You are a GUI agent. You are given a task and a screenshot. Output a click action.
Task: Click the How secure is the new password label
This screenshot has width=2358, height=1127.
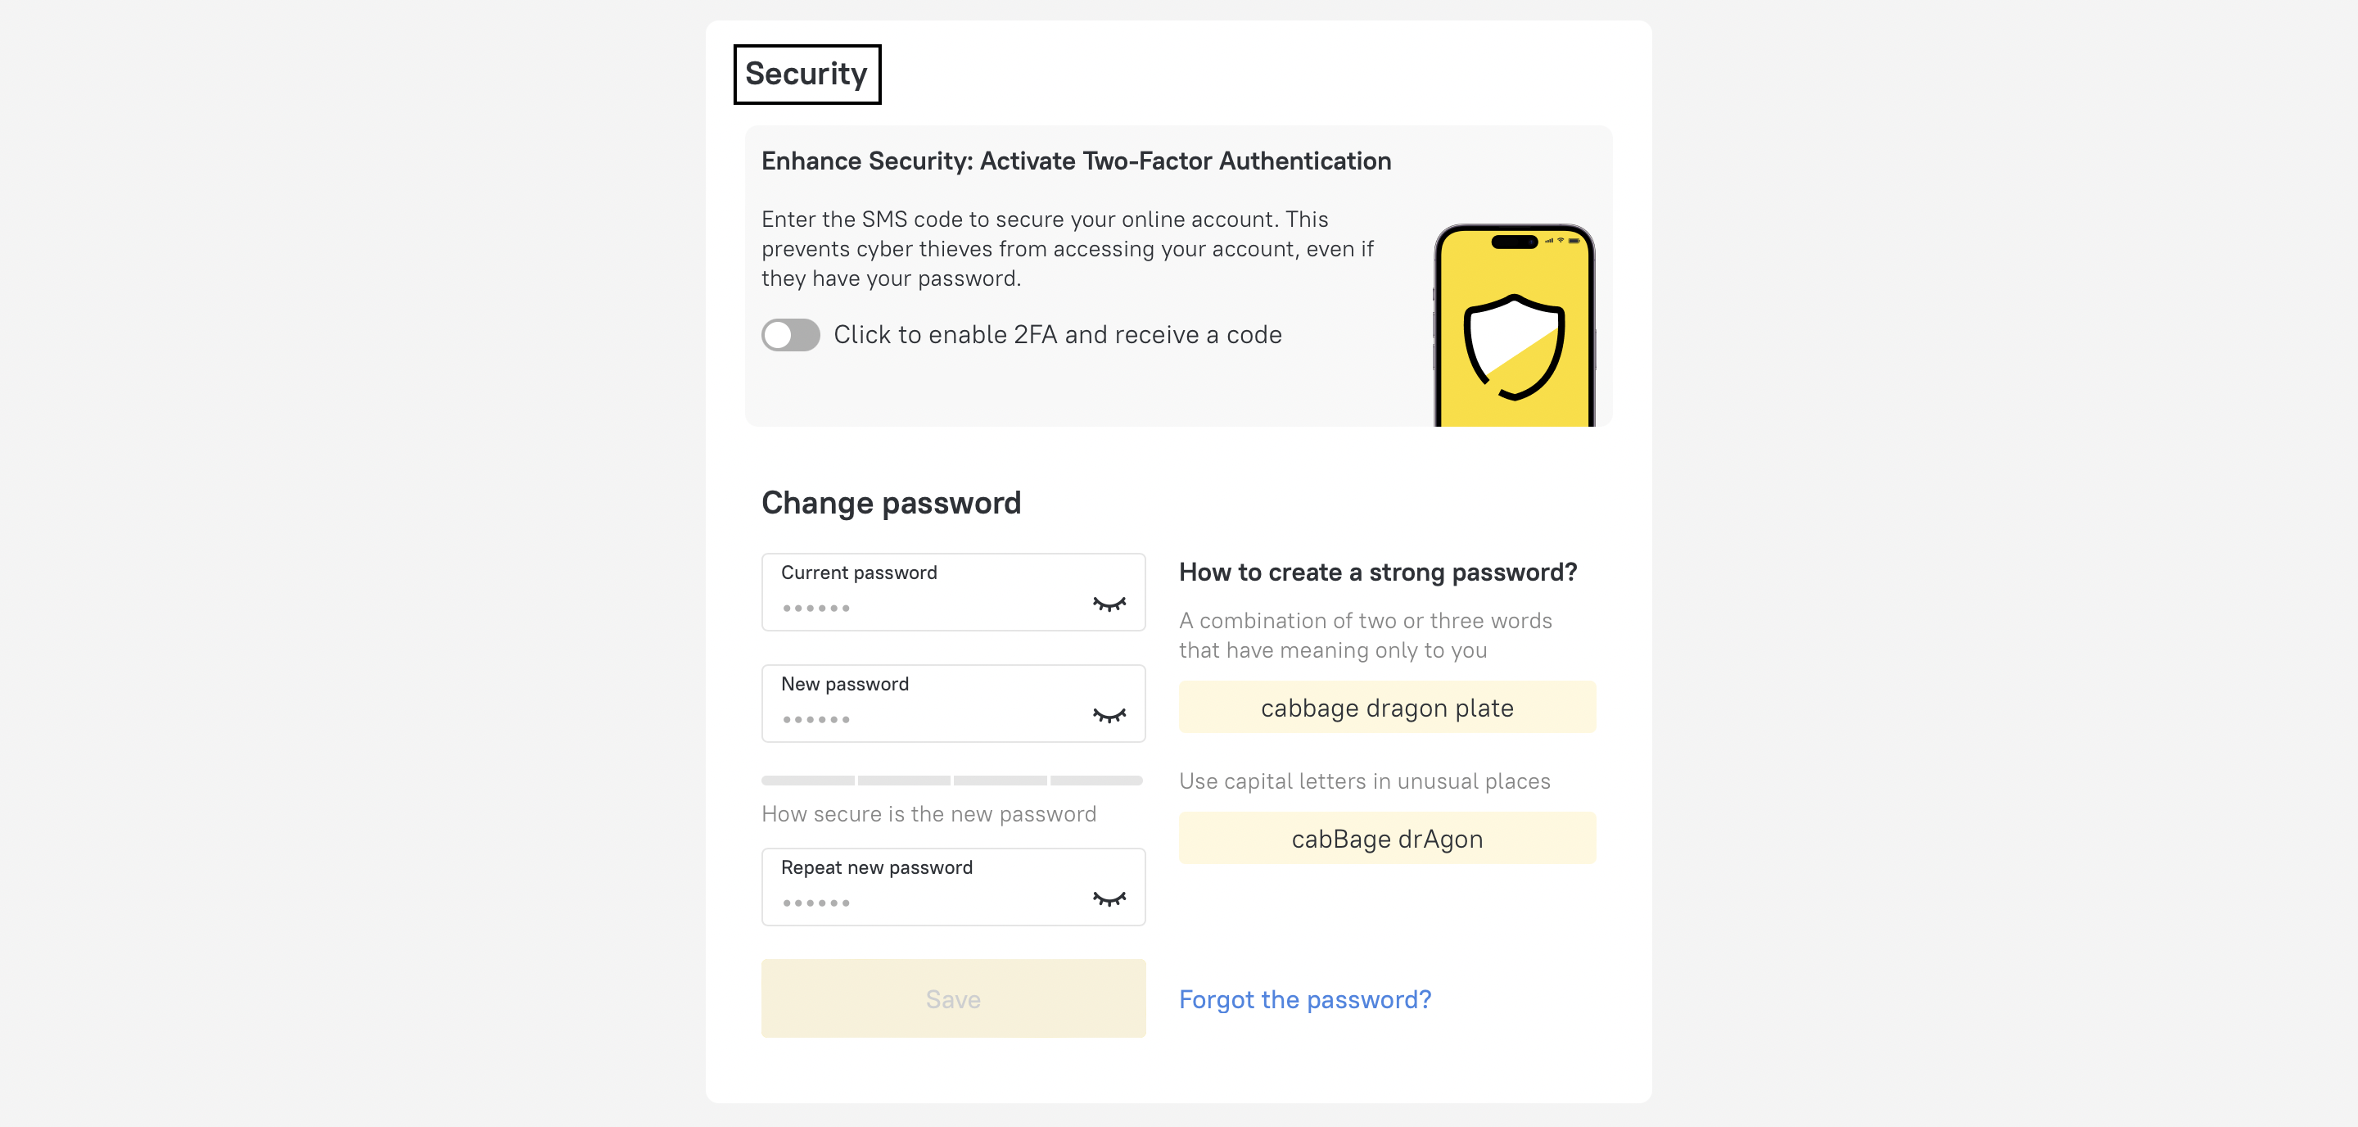[x=928, y=813]
